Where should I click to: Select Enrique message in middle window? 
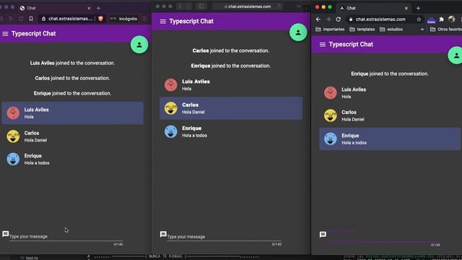point(231,131)
